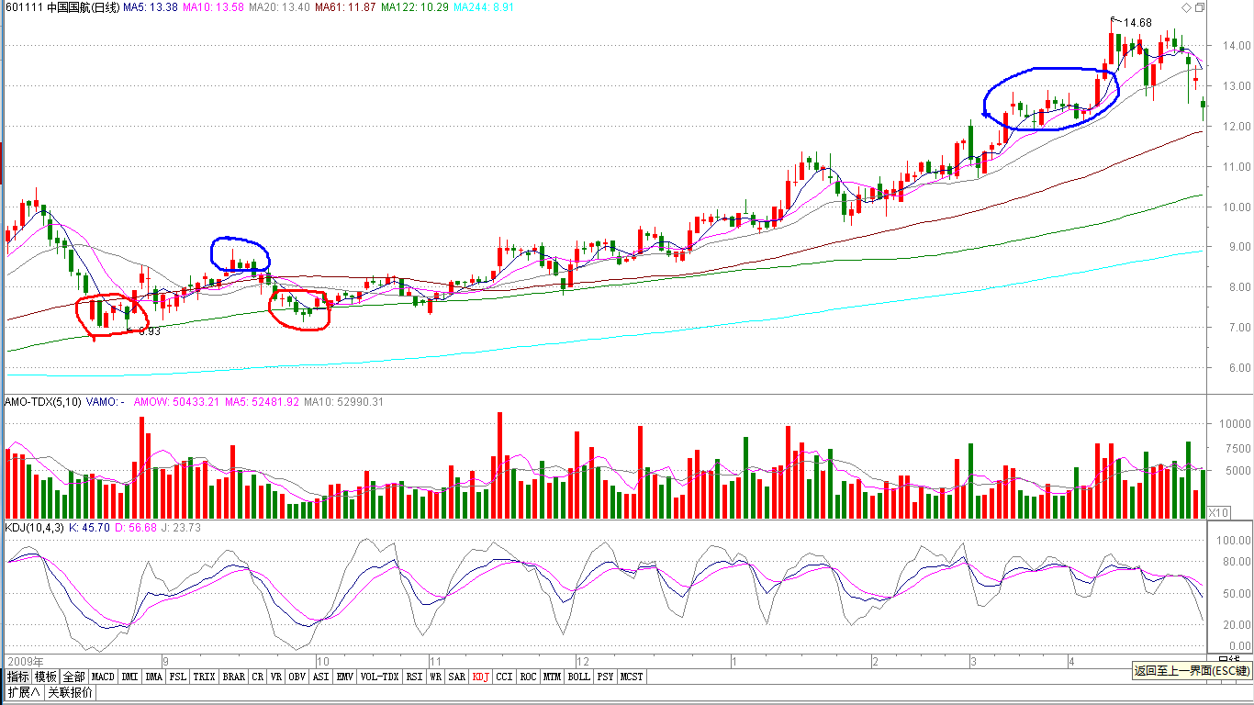Click the MA10: 13.58 label
Screen dimensions: 1254x705
[214, 7]
